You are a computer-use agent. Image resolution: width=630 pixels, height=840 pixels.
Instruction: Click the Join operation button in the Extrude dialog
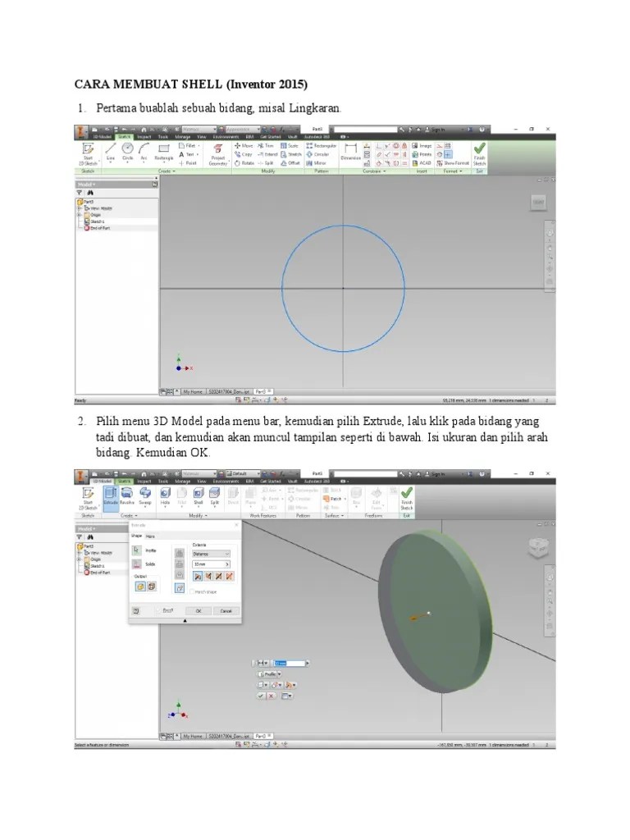coord(180,553)
